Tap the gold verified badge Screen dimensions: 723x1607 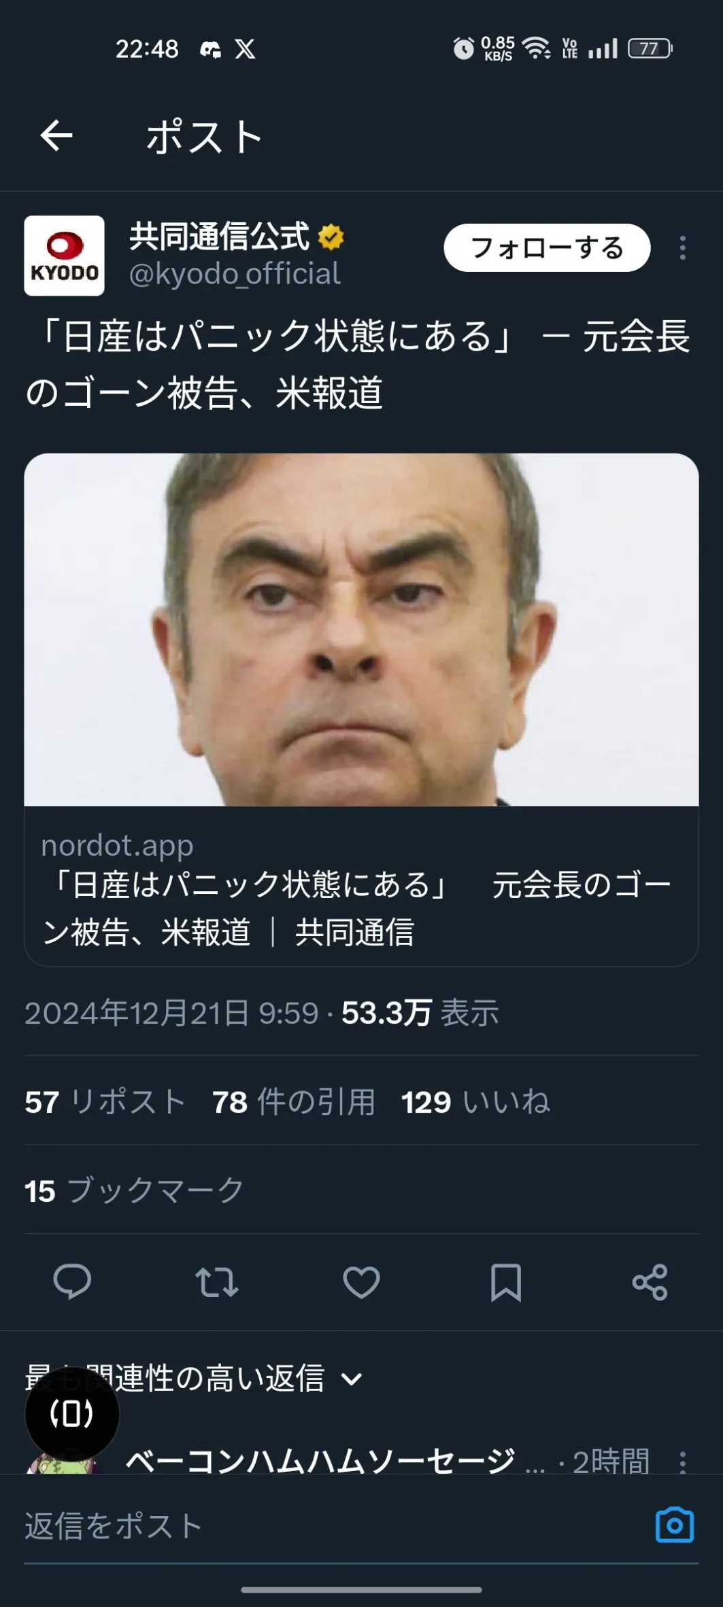point(331,237)
